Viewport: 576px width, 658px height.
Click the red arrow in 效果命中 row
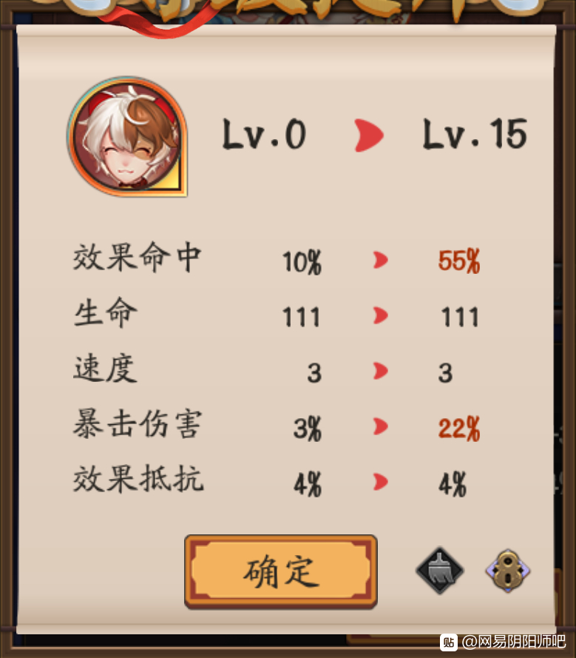[x=380, y=261]
